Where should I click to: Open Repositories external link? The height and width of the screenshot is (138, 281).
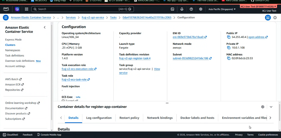coord(14,90)
